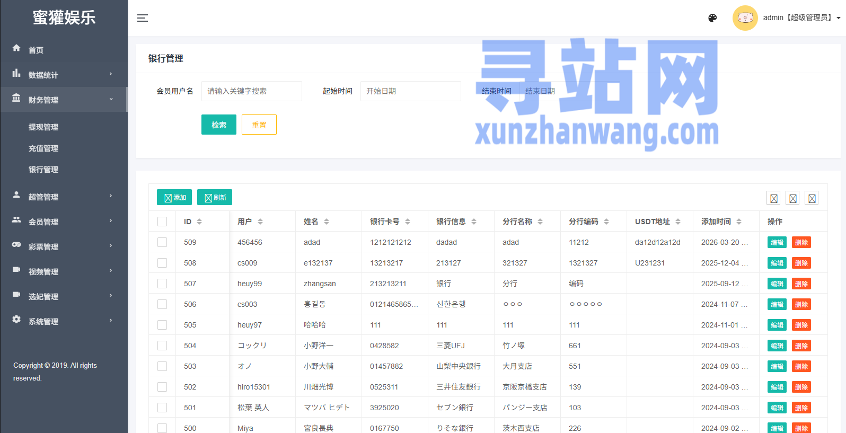Click the home icon beside 首页

tap(16, 48)
